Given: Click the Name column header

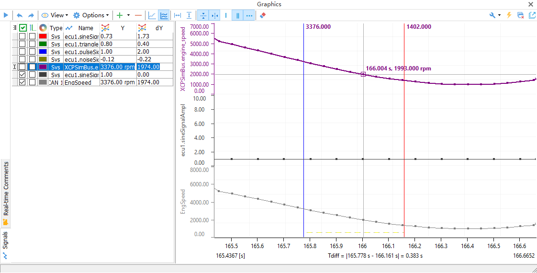Looking at the screenshot, I should point(86,28).
